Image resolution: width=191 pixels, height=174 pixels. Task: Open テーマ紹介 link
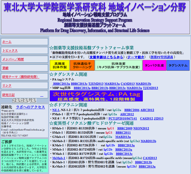coord(136,57)
